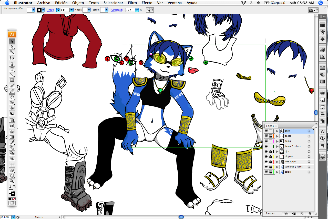Unlock the nipples layer
This screenshot has height=219, width=328.
click(270, 156)
